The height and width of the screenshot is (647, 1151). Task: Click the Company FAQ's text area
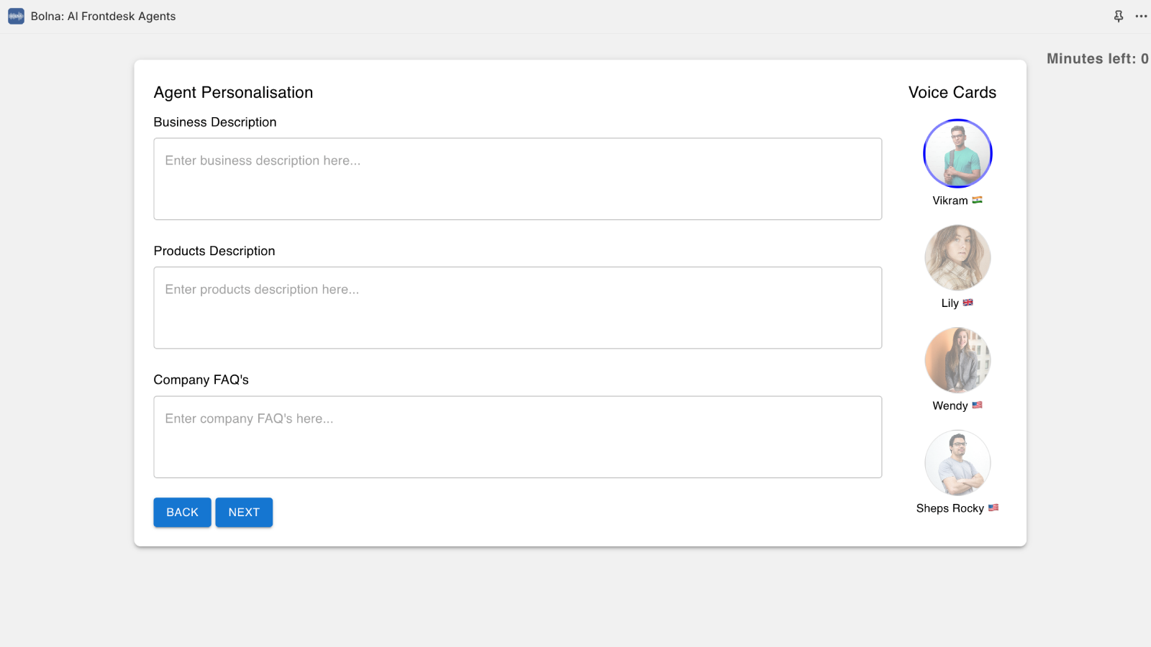tap(517, 436)
